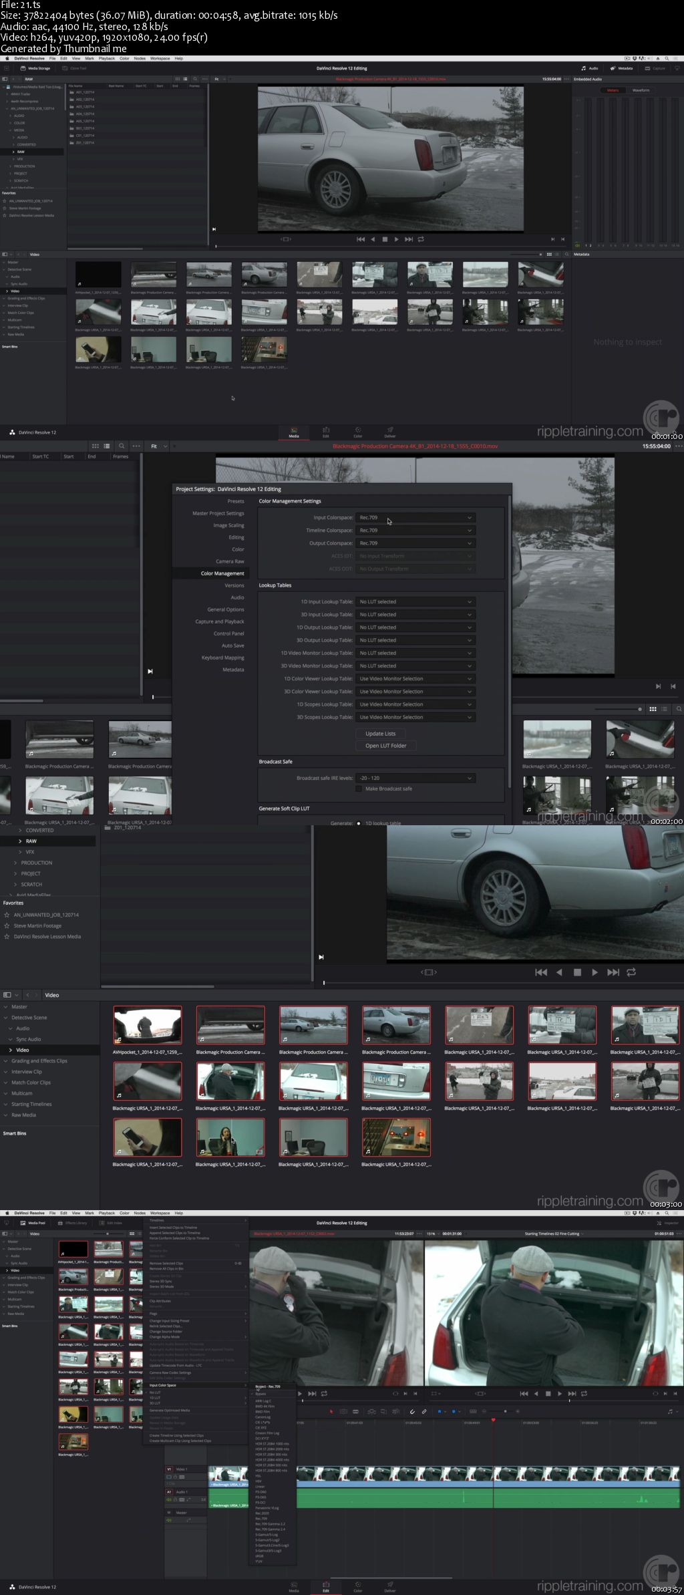This screenshot has width=684, height=1595.
Task: Choose Generate Optimized Media in context menu
Action: [170, 1411]
